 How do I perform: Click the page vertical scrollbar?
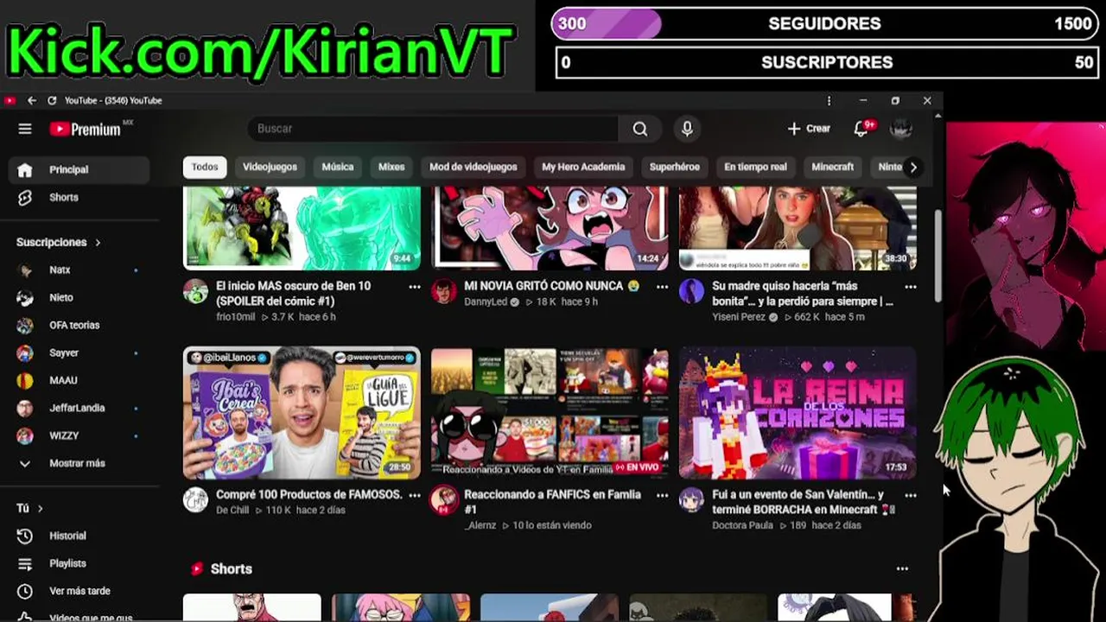[938, 255]
